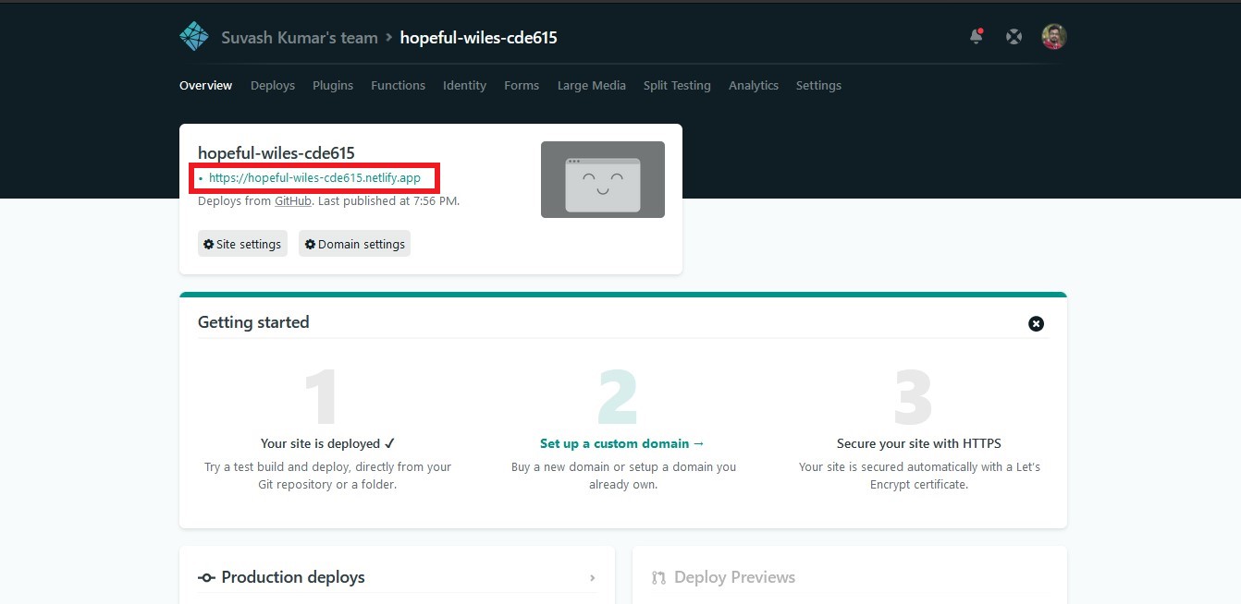The image size is (1241, 604).
Task: Click the hopeful-wiles-cde615 card title
Action: click(276, 153)
